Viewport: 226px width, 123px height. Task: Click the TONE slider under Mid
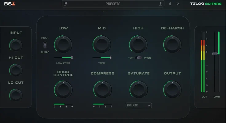102,58
